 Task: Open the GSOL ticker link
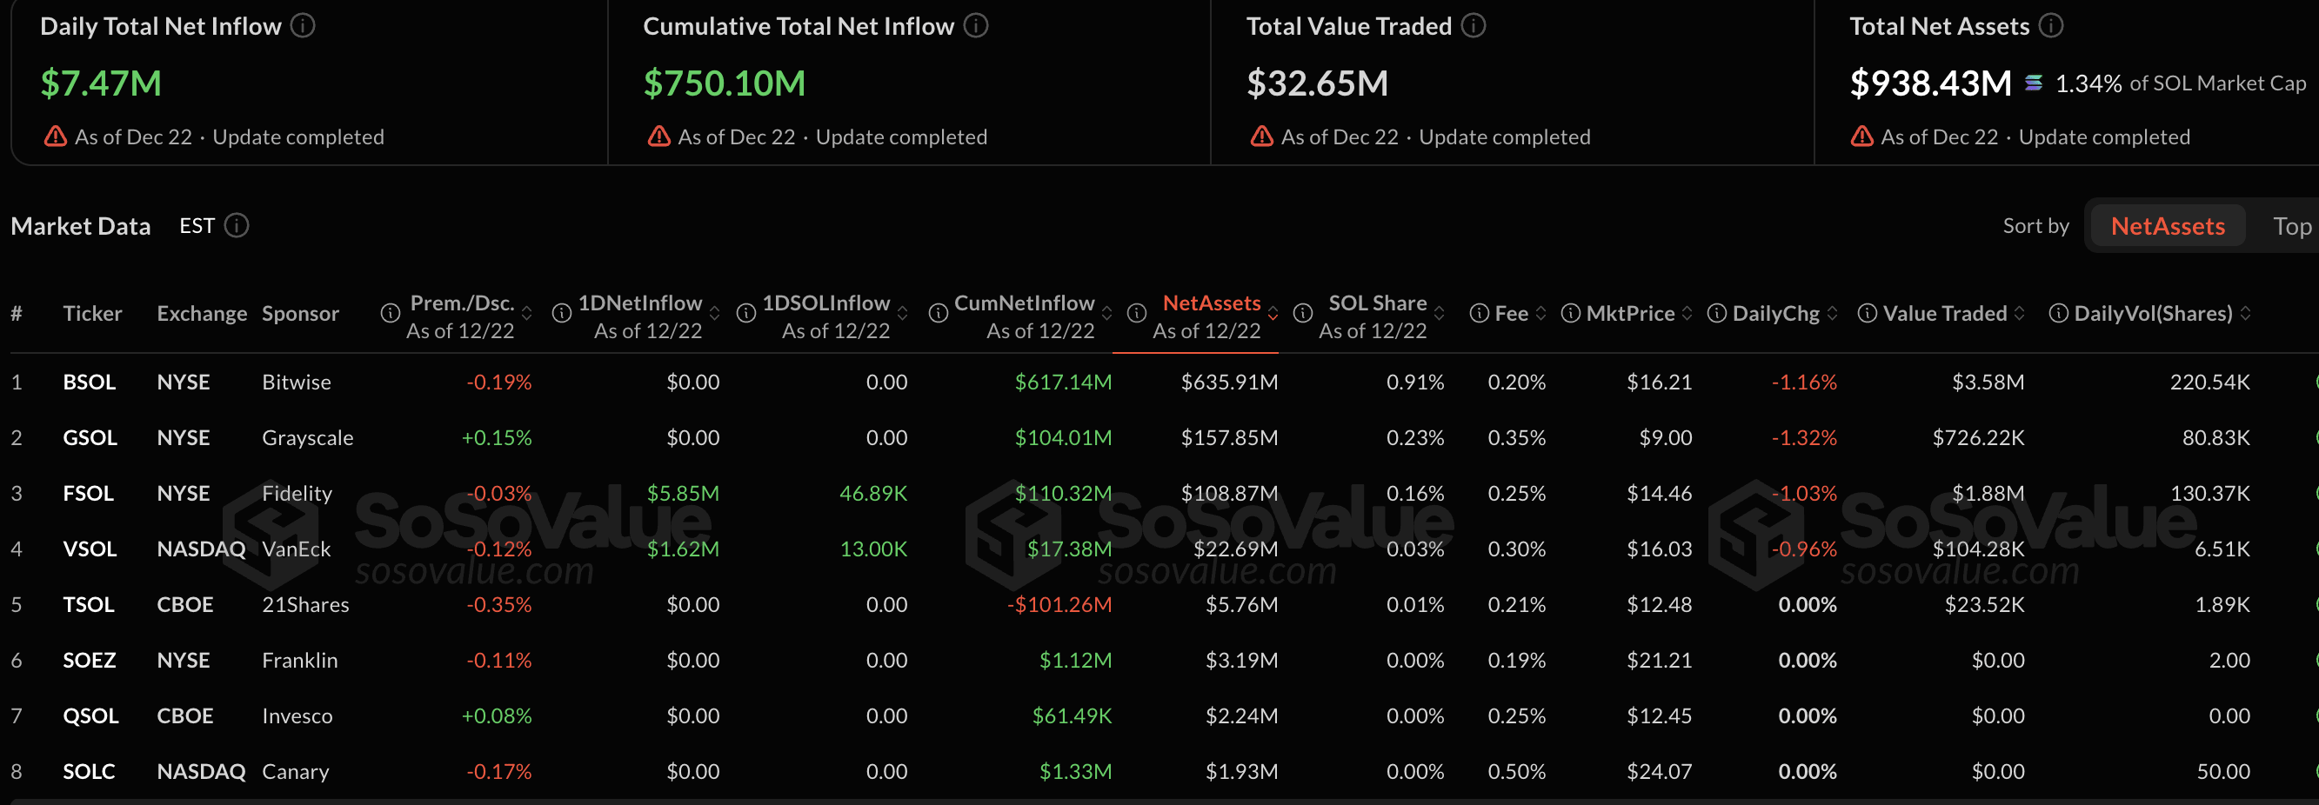pos(90,438)
